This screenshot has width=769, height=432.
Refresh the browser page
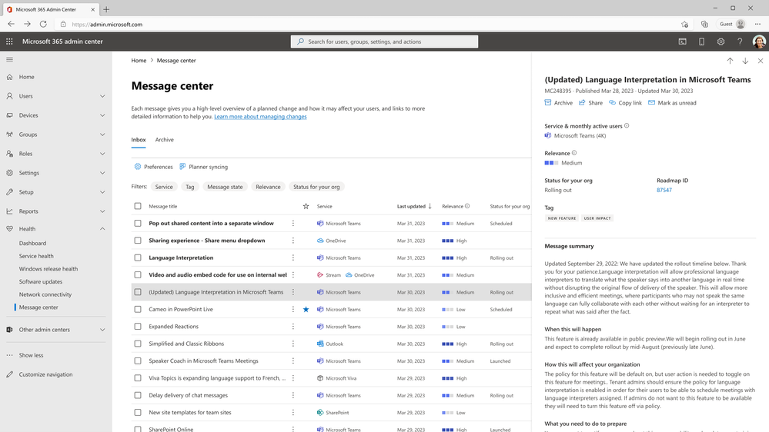(x=43, y=24)
